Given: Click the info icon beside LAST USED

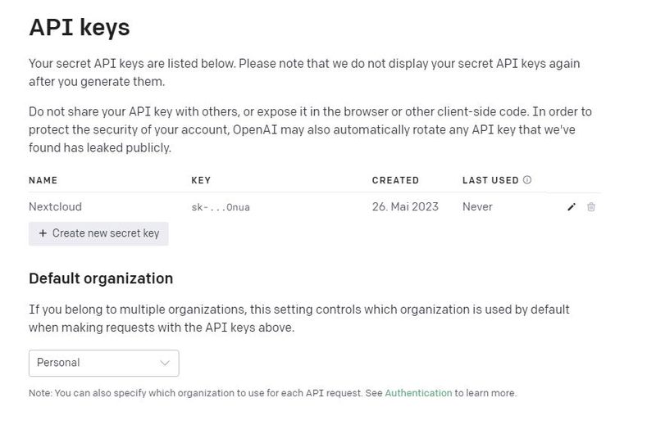Looking at the screenshot, I should point(527,180).
